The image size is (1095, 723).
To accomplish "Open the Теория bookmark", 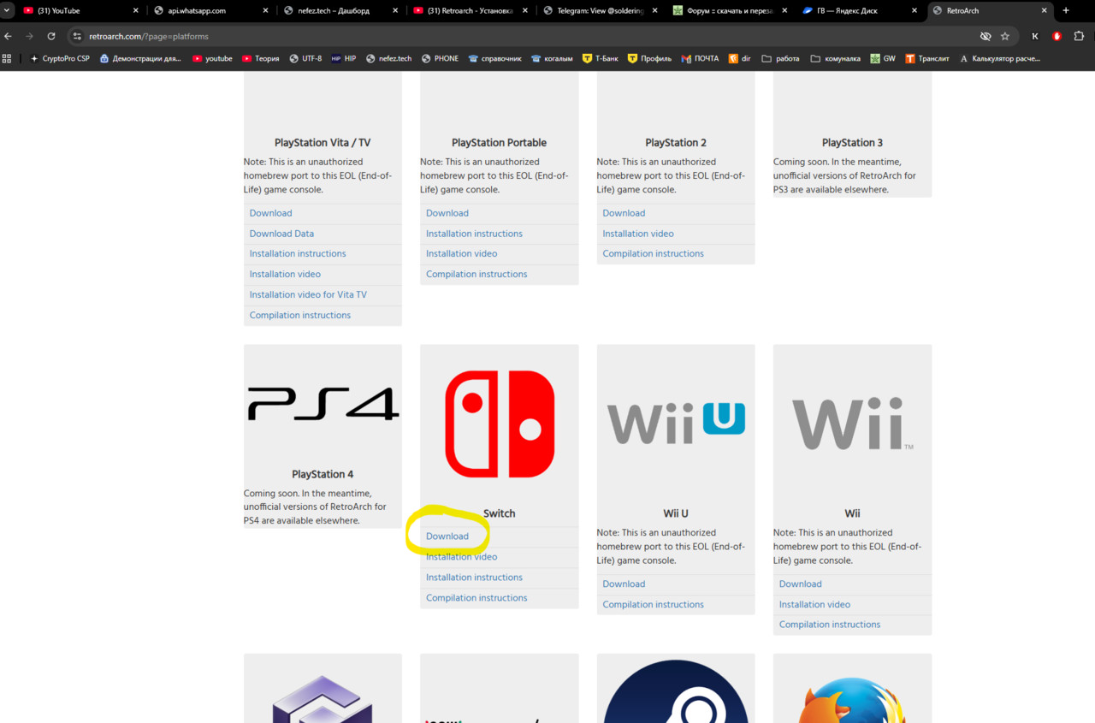I will (x=260, y=58).
